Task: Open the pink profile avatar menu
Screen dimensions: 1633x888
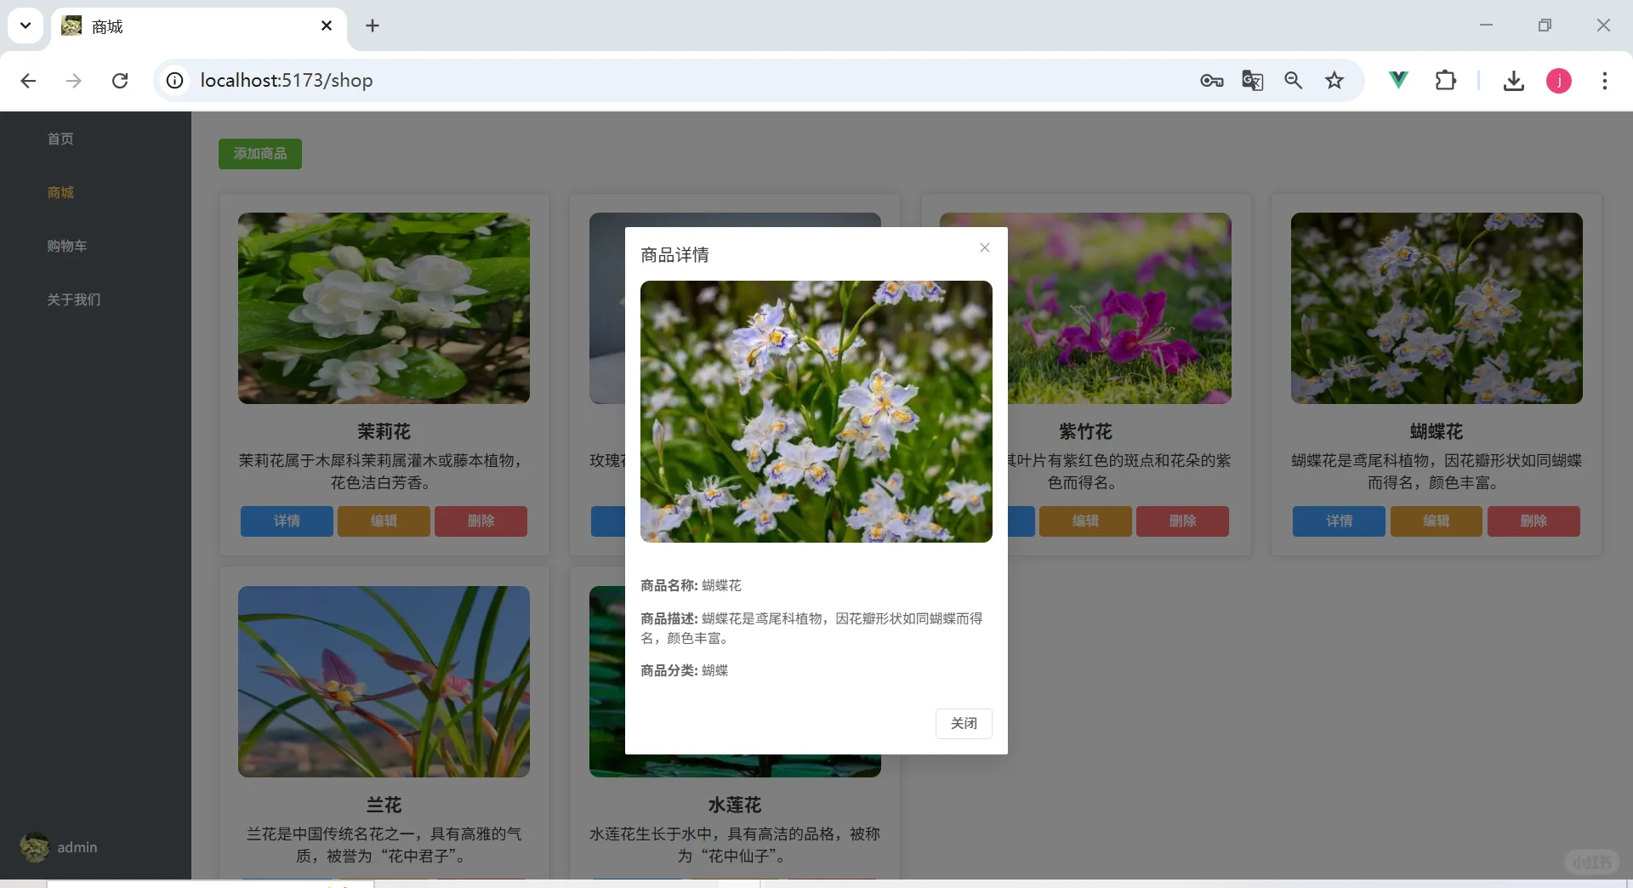Action: point(1559,80)
